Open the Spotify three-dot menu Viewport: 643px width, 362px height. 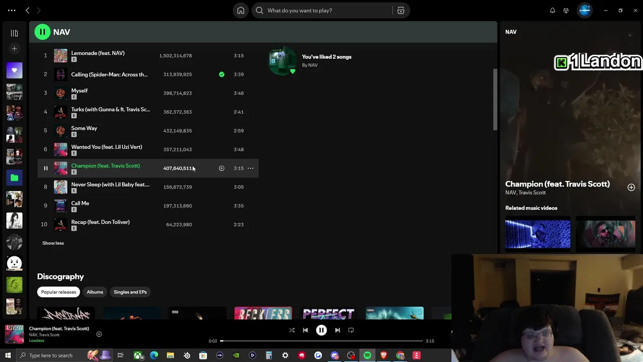click(12, 10)
